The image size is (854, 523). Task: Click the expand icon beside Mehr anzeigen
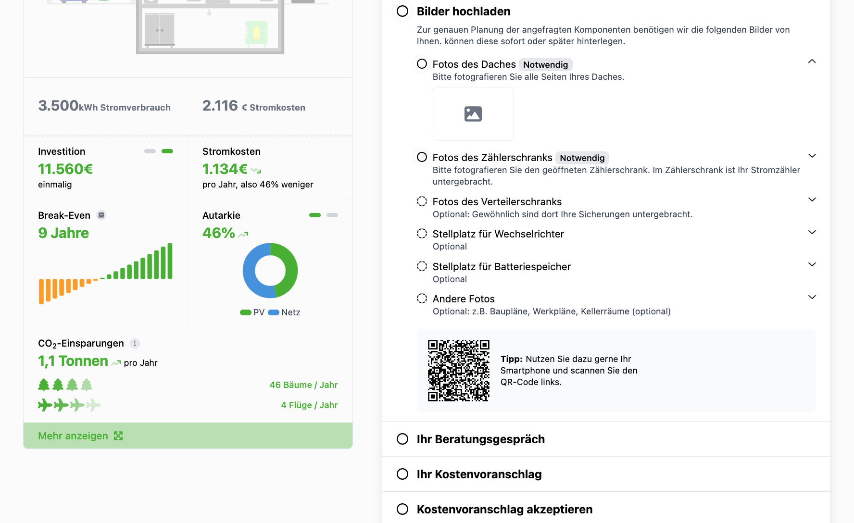click(x=118, y=436)
